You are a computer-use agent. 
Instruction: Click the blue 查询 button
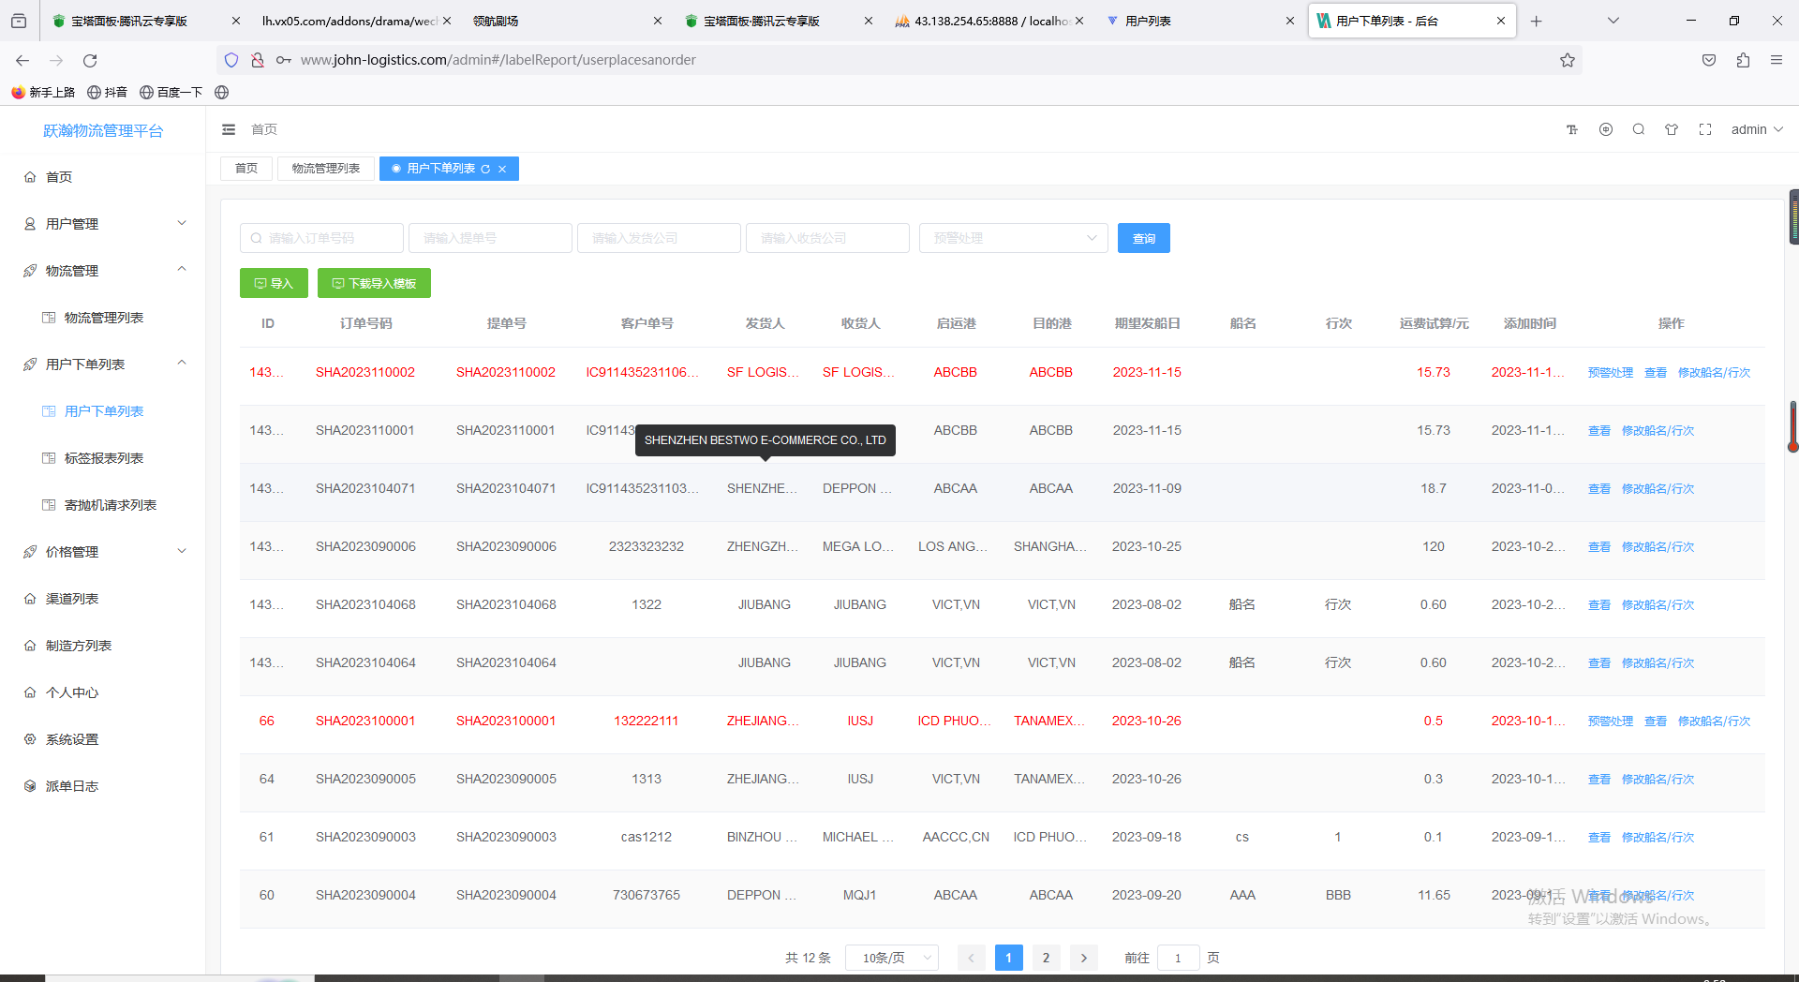(1144, 238)
